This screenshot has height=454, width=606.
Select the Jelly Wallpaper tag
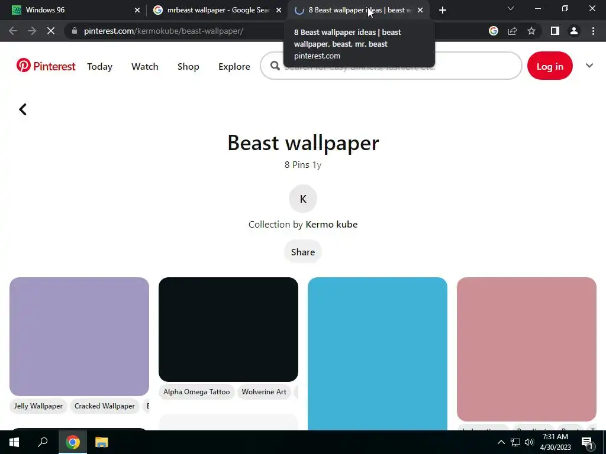coord(38,406)
